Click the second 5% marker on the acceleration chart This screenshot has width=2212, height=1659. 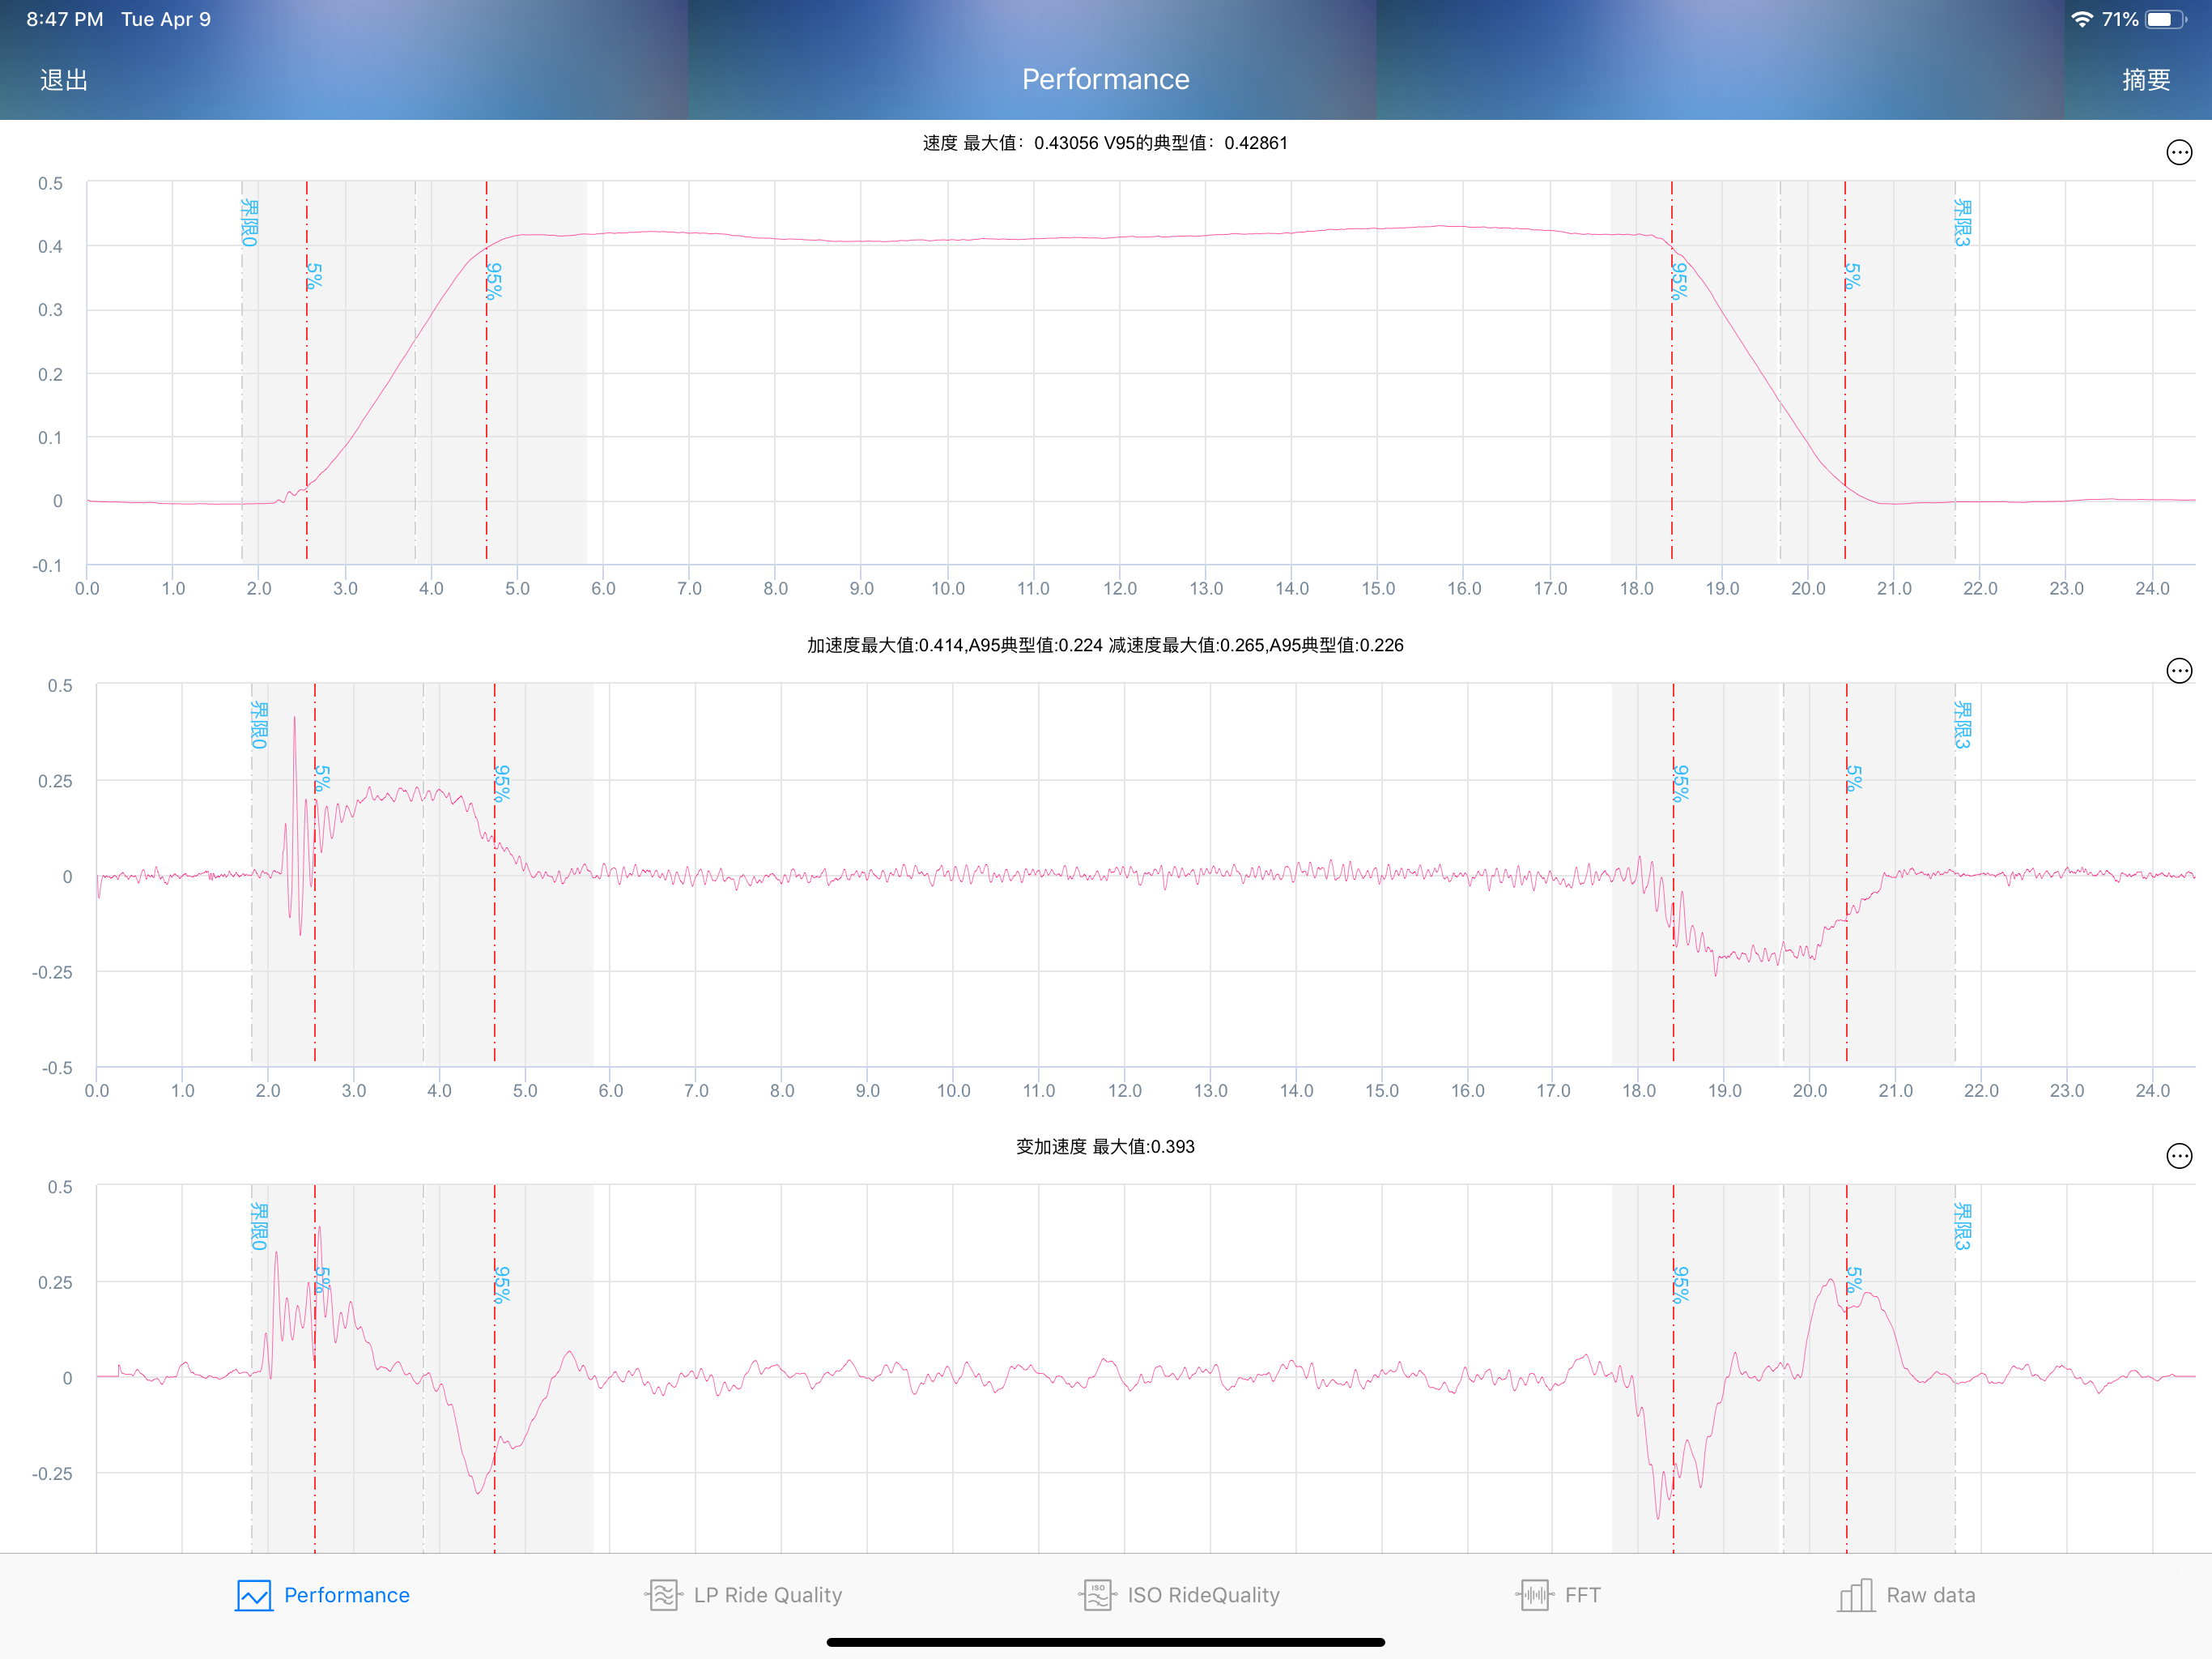coord(1855,778)
